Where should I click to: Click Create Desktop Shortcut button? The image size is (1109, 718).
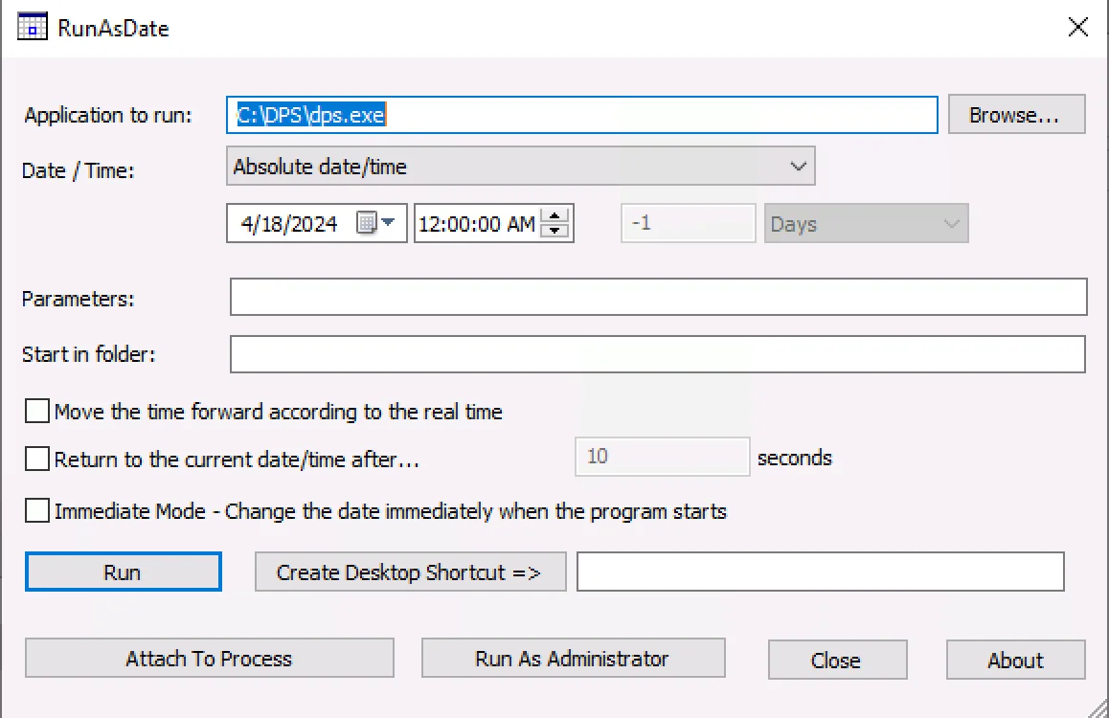coord(410,572)
